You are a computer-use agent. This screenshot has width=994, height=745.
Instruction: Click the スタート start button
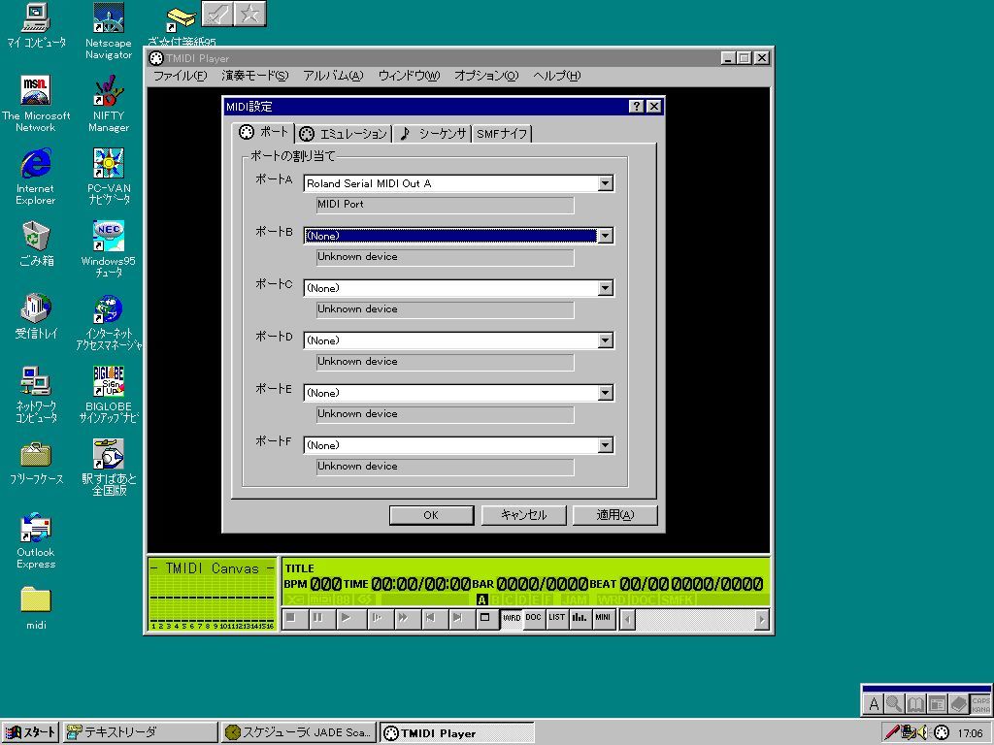click(x=30, y=732)
